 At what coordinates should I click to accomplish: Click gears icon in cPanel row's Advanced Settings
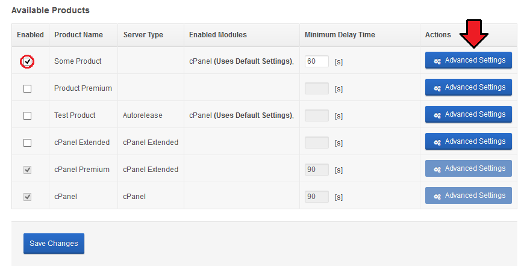pos(437,197)
